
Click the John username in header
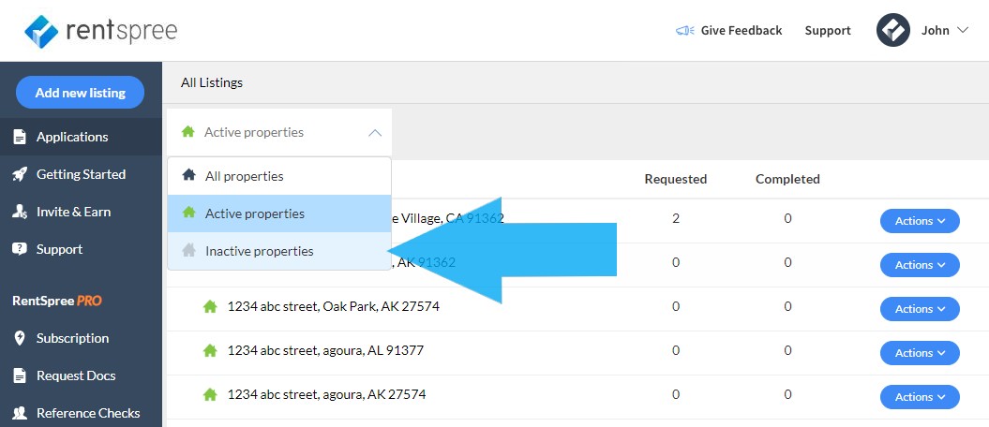[935, 30]
